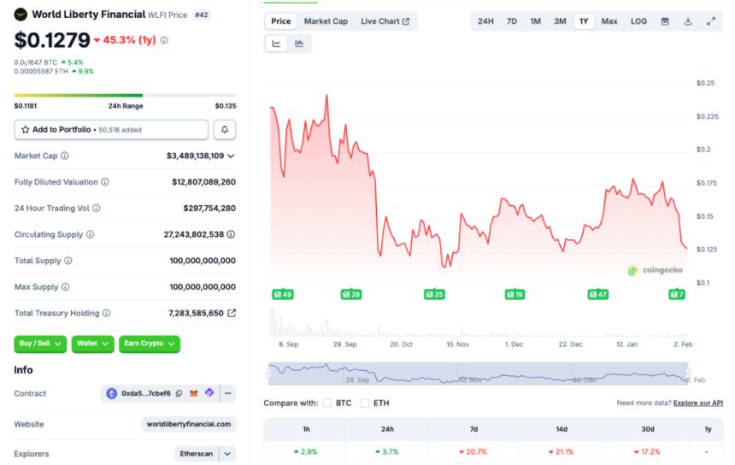
Task: Check the ETH compare checkbox
Action: (x=365, y=403)
